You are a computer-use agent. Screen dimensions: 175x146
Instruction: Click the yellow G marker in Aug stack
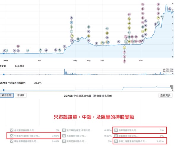coord(89,36)
